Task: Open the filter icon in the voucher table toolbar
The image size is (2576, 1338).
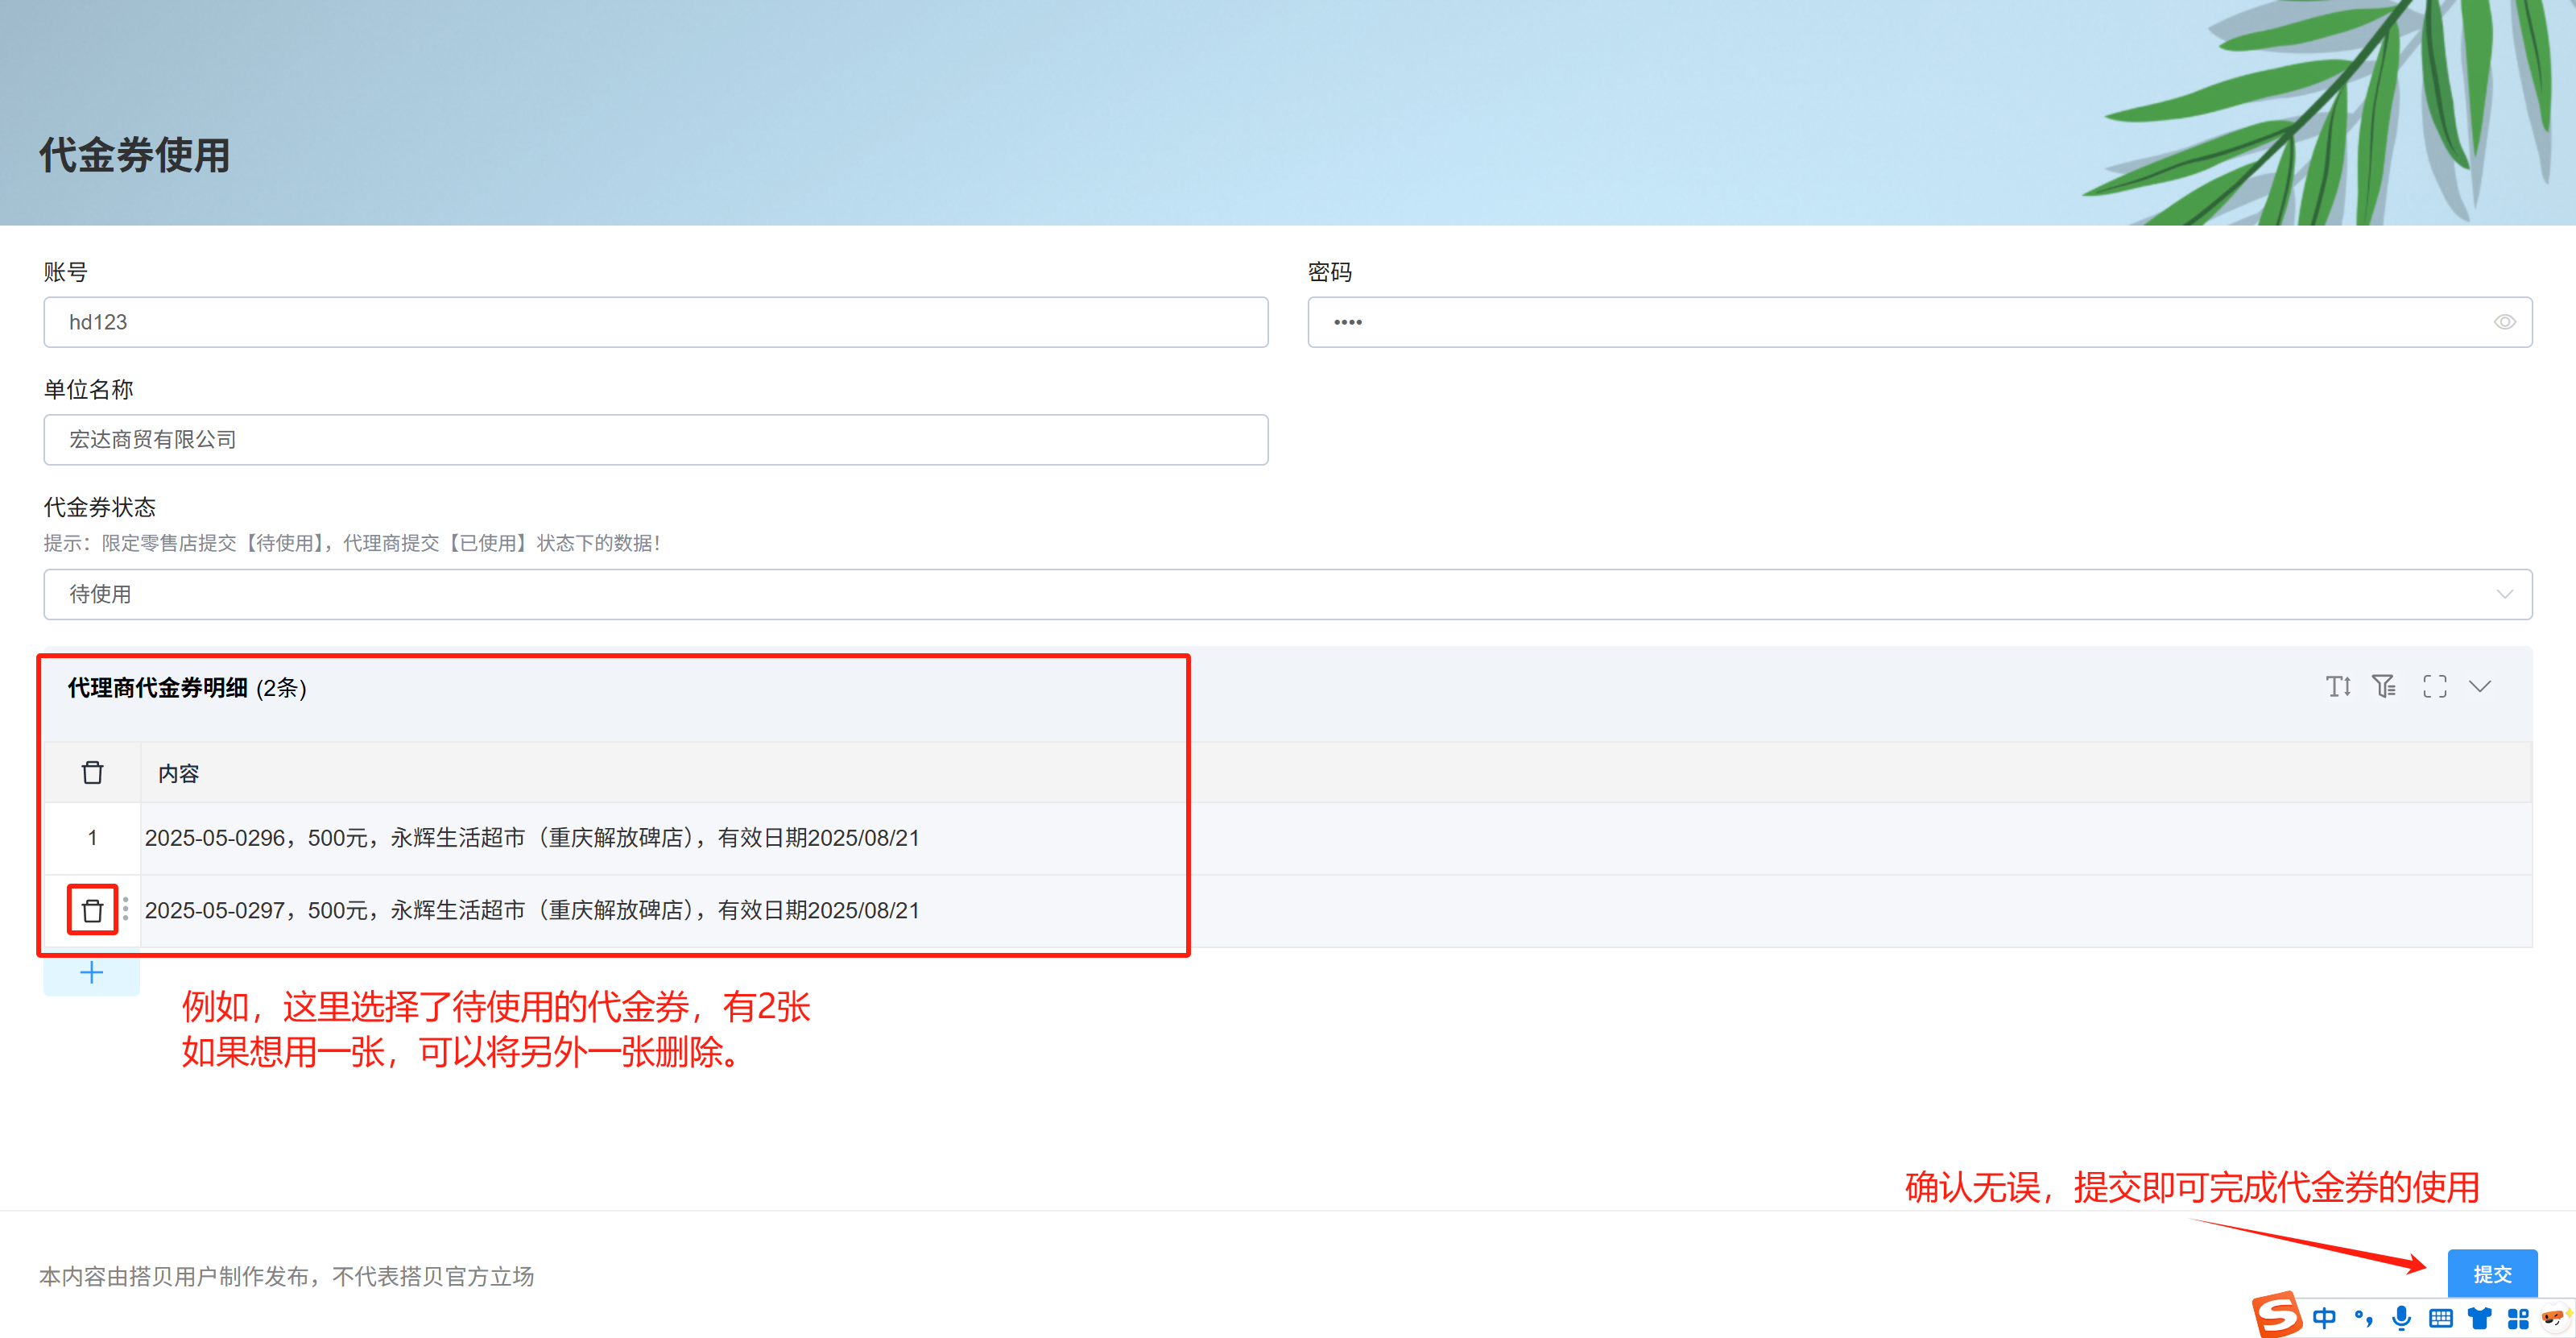Action: click(2384, 686)
